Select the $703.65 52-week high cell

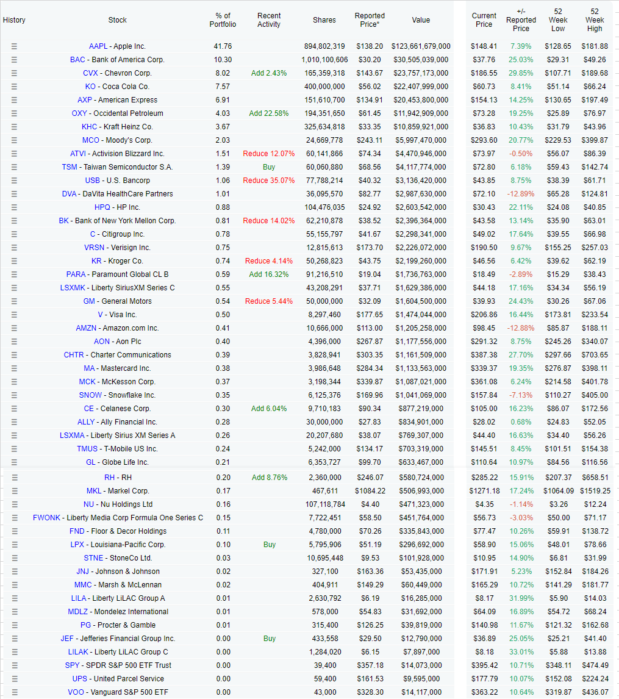[595, 355]
